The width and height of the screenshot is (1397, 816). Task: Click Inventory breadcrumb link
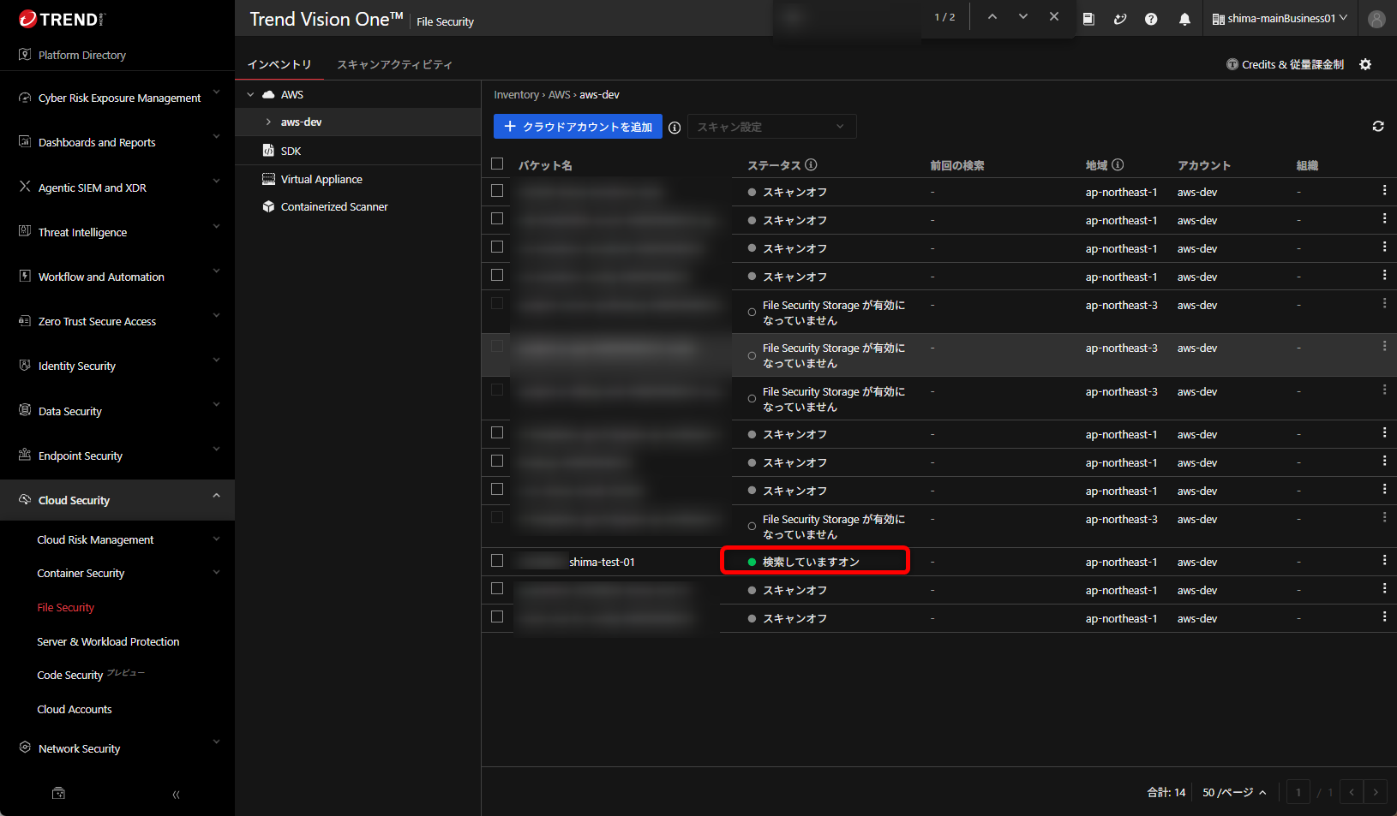coord(516,94)
